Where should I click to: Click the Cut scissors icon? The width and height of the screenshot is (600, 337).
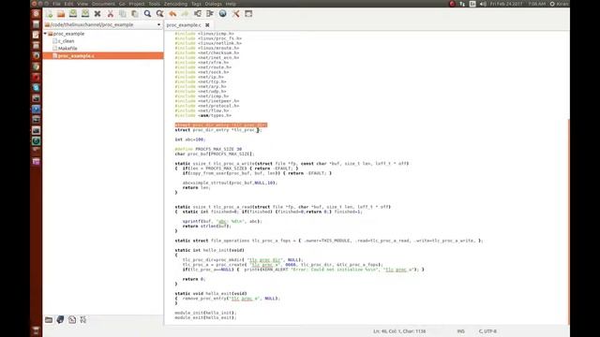tap(111, 14)
